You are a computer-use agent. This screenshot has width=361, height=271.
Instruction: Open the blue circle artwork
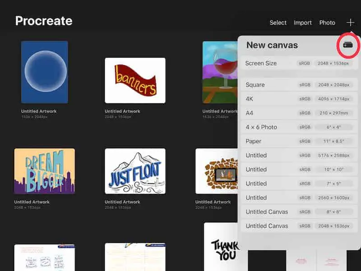pyautogui.click(x=44, y=72)
